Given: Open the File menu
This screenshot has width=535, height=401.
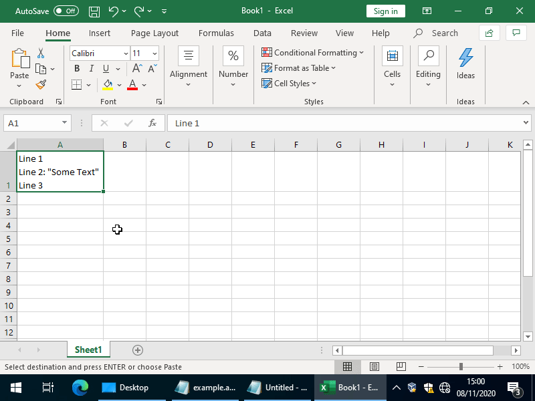Looking at the screenshot, I should point(17,33).
